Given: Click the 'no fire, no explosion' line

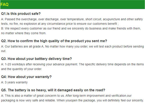Looking at the screenshot, I should 60,24.
